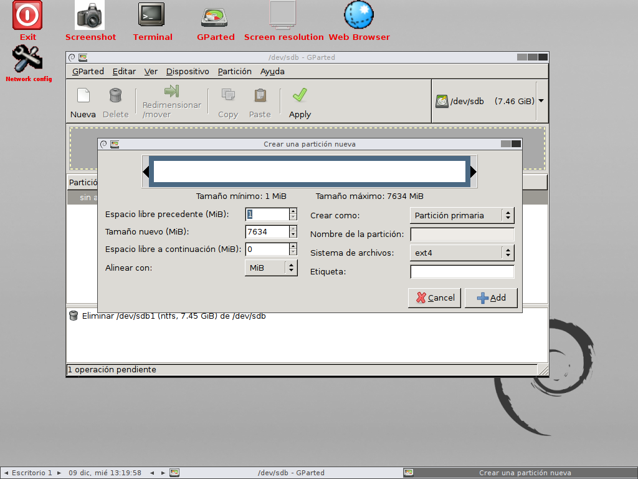Open the /dev/sdb device selector dropdown arrow
The height and width of the screenshot is (479, 638).
[541, 100]
